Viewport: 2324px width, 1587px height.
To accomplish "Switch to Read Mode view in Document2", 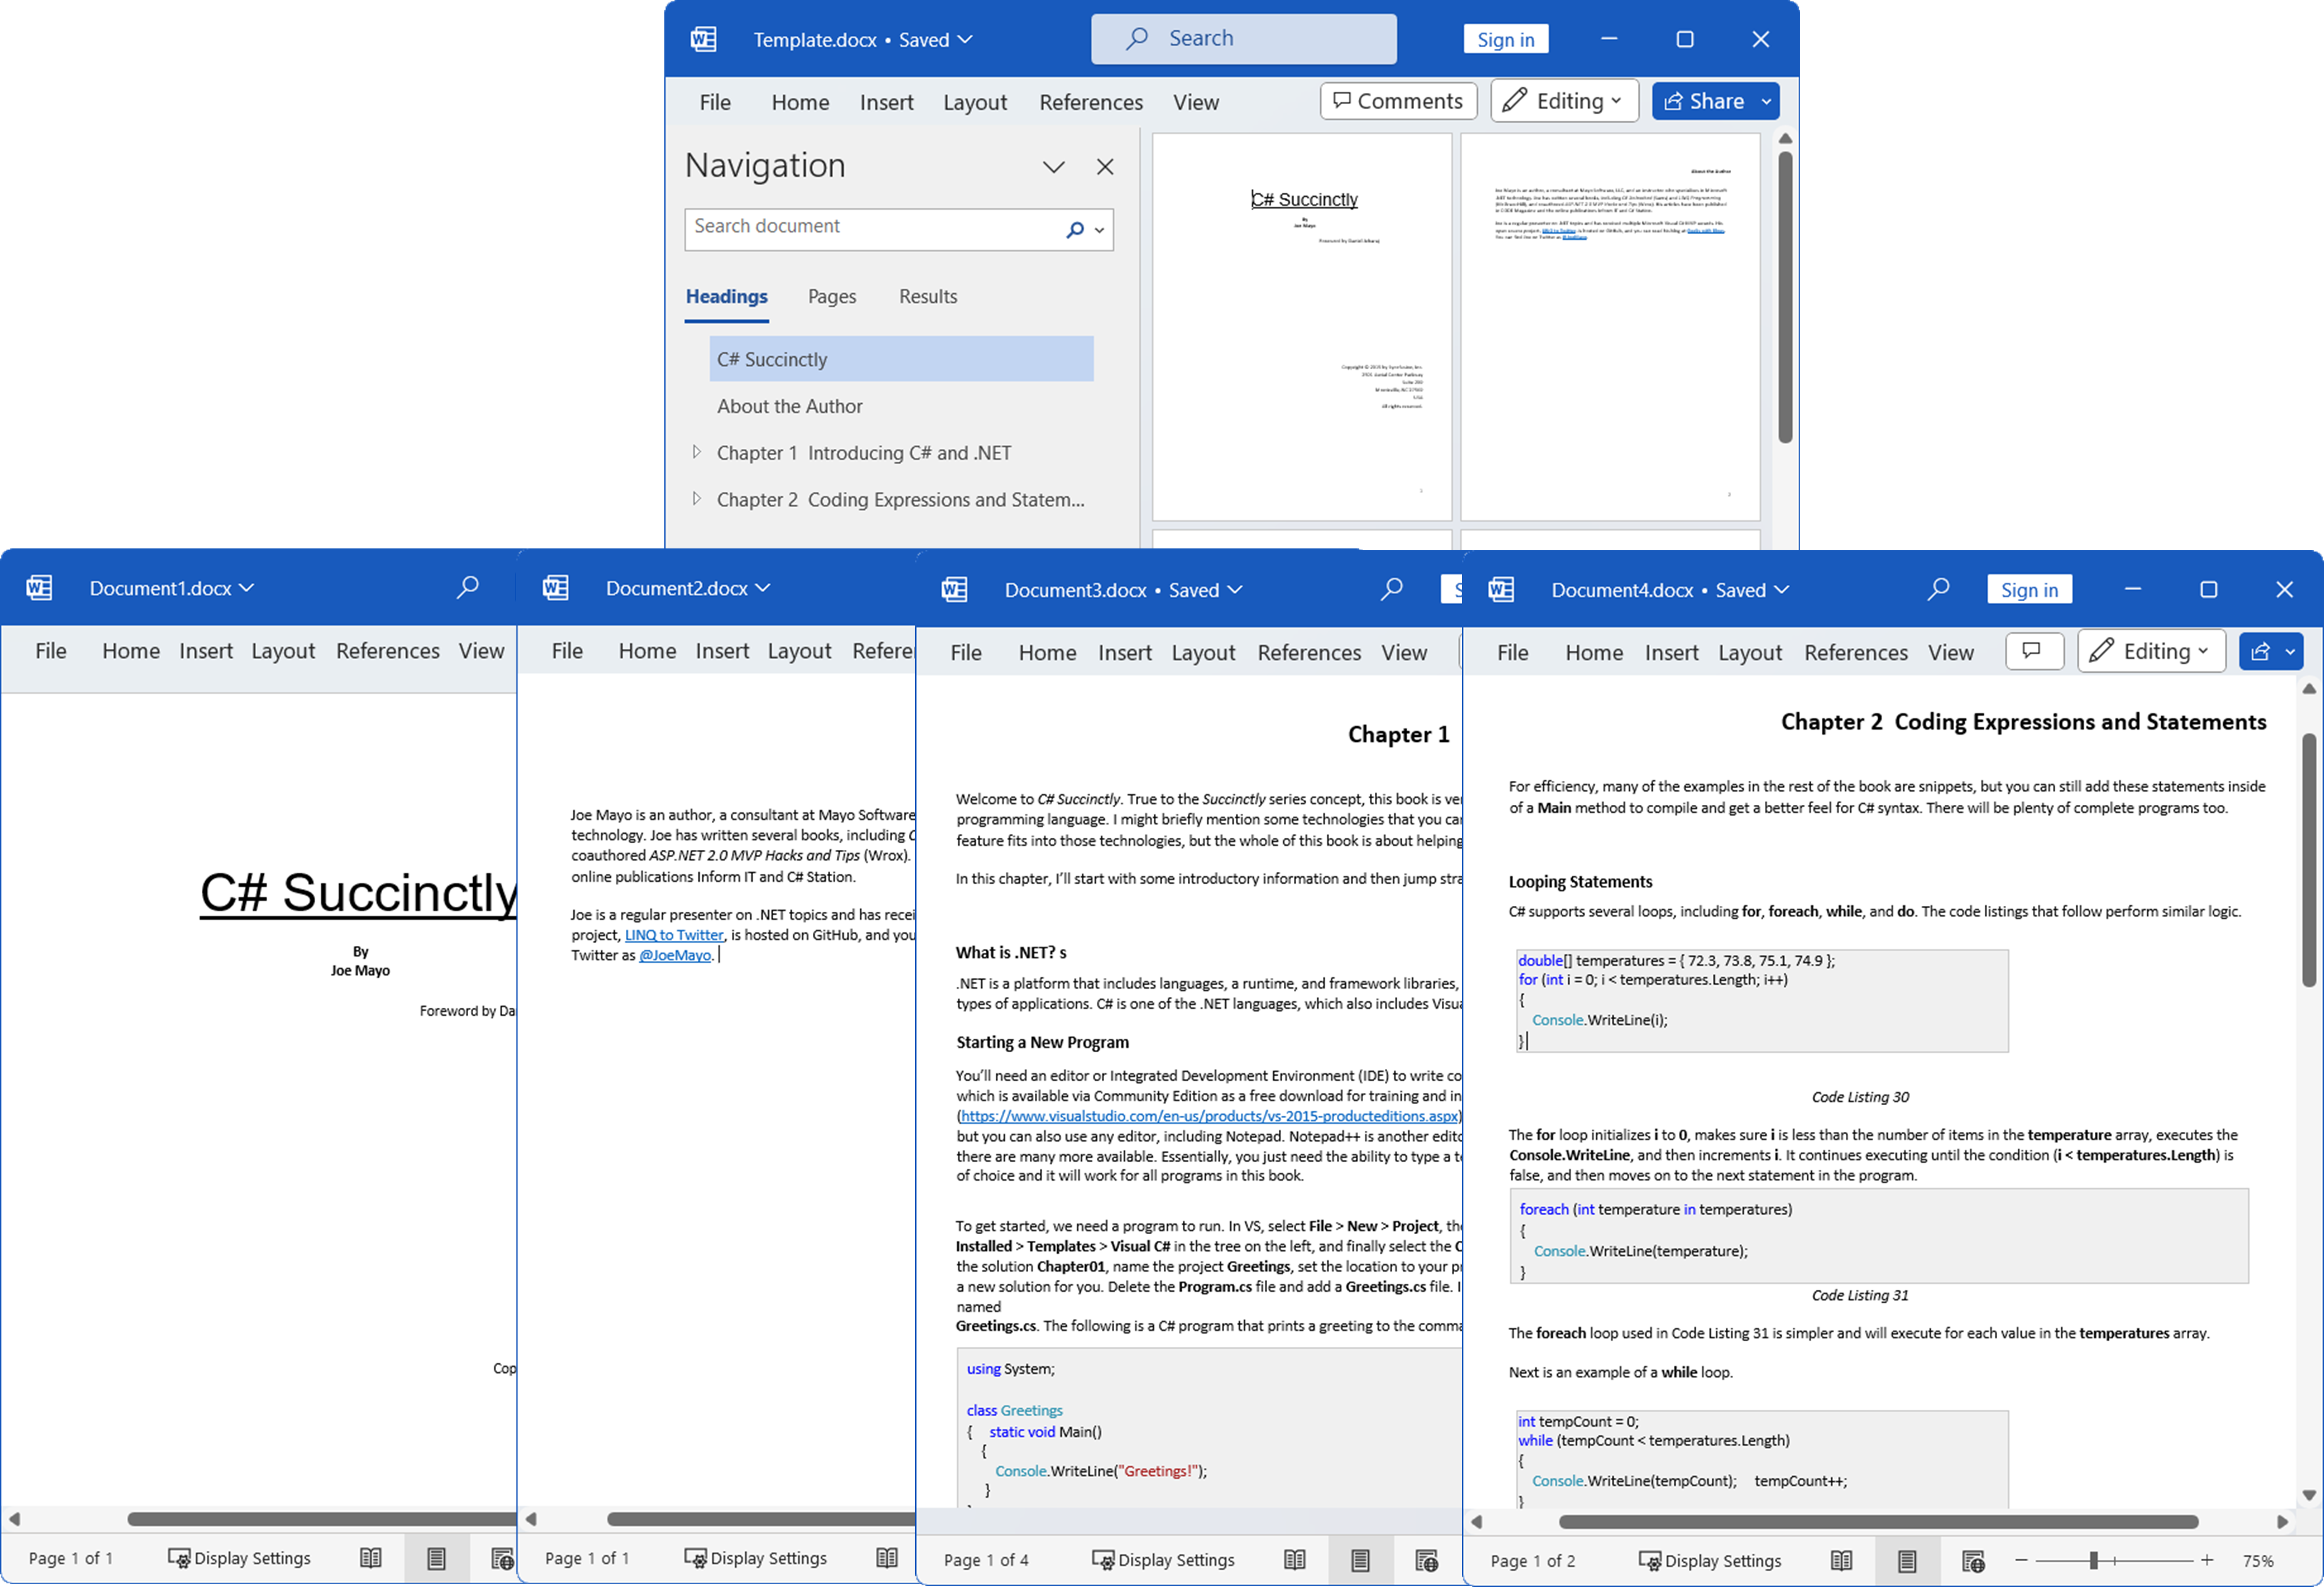I will pos(886,1557).
